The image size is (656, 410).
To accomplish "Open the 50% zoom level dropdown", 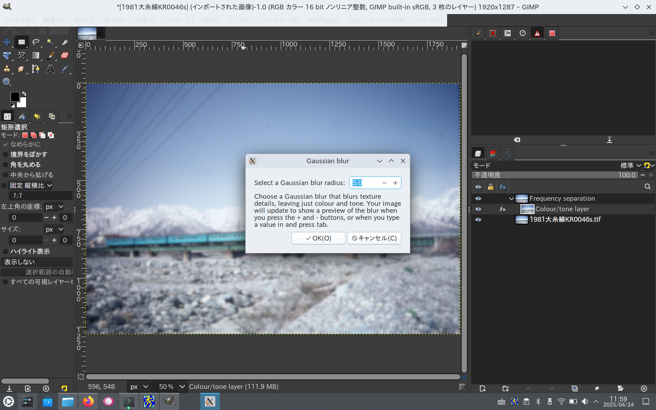I will [182, 387].
